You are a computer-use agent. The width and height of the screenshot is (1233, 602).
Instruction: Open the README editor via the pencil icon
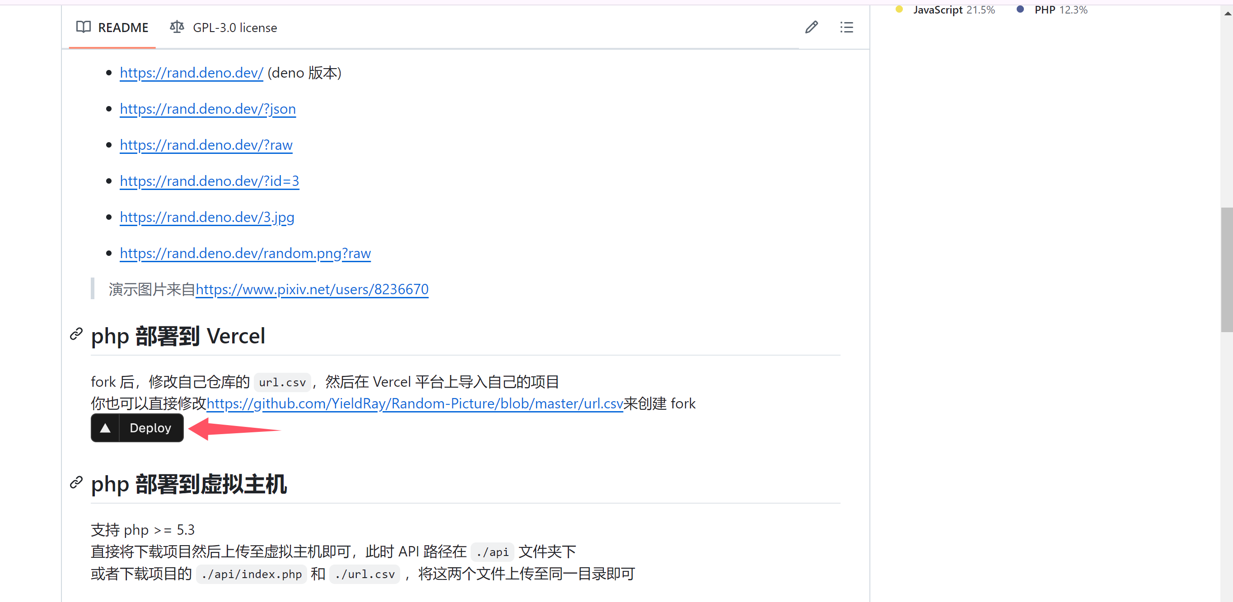pyautogui.click(x=811, y=27)
